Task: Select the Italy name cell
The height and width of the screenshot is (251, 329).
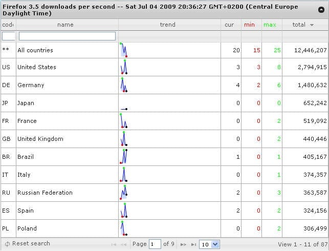Action: tap(67, 175)
